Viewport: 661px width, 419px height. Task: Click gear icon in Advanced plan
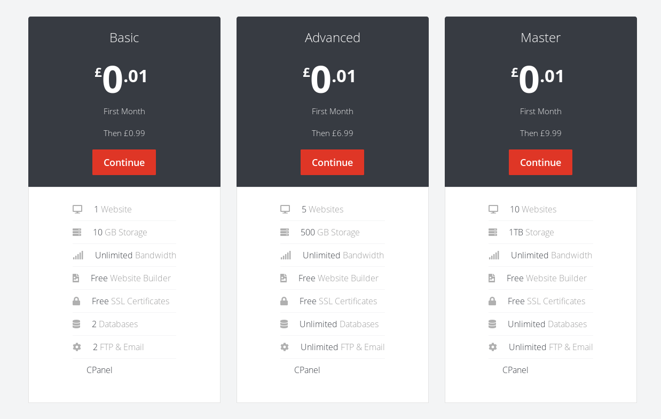285,347
